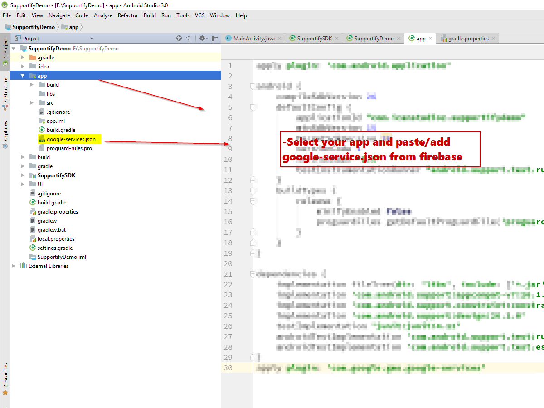Open the Refactor menu
This screenshot has width=544, height=408.
pyautogui.click(x=128, y=15)
